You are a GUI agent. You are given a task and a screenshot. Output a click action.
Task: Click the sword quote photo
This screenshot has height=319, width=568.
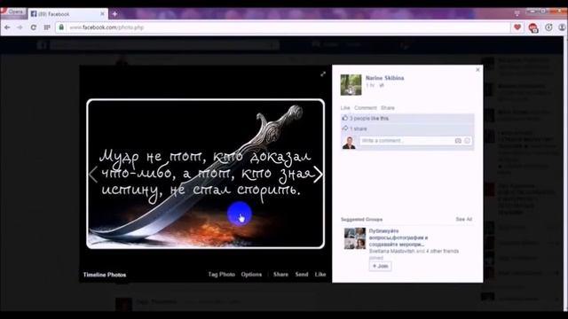pyautogui.click(x=205, y=174)
